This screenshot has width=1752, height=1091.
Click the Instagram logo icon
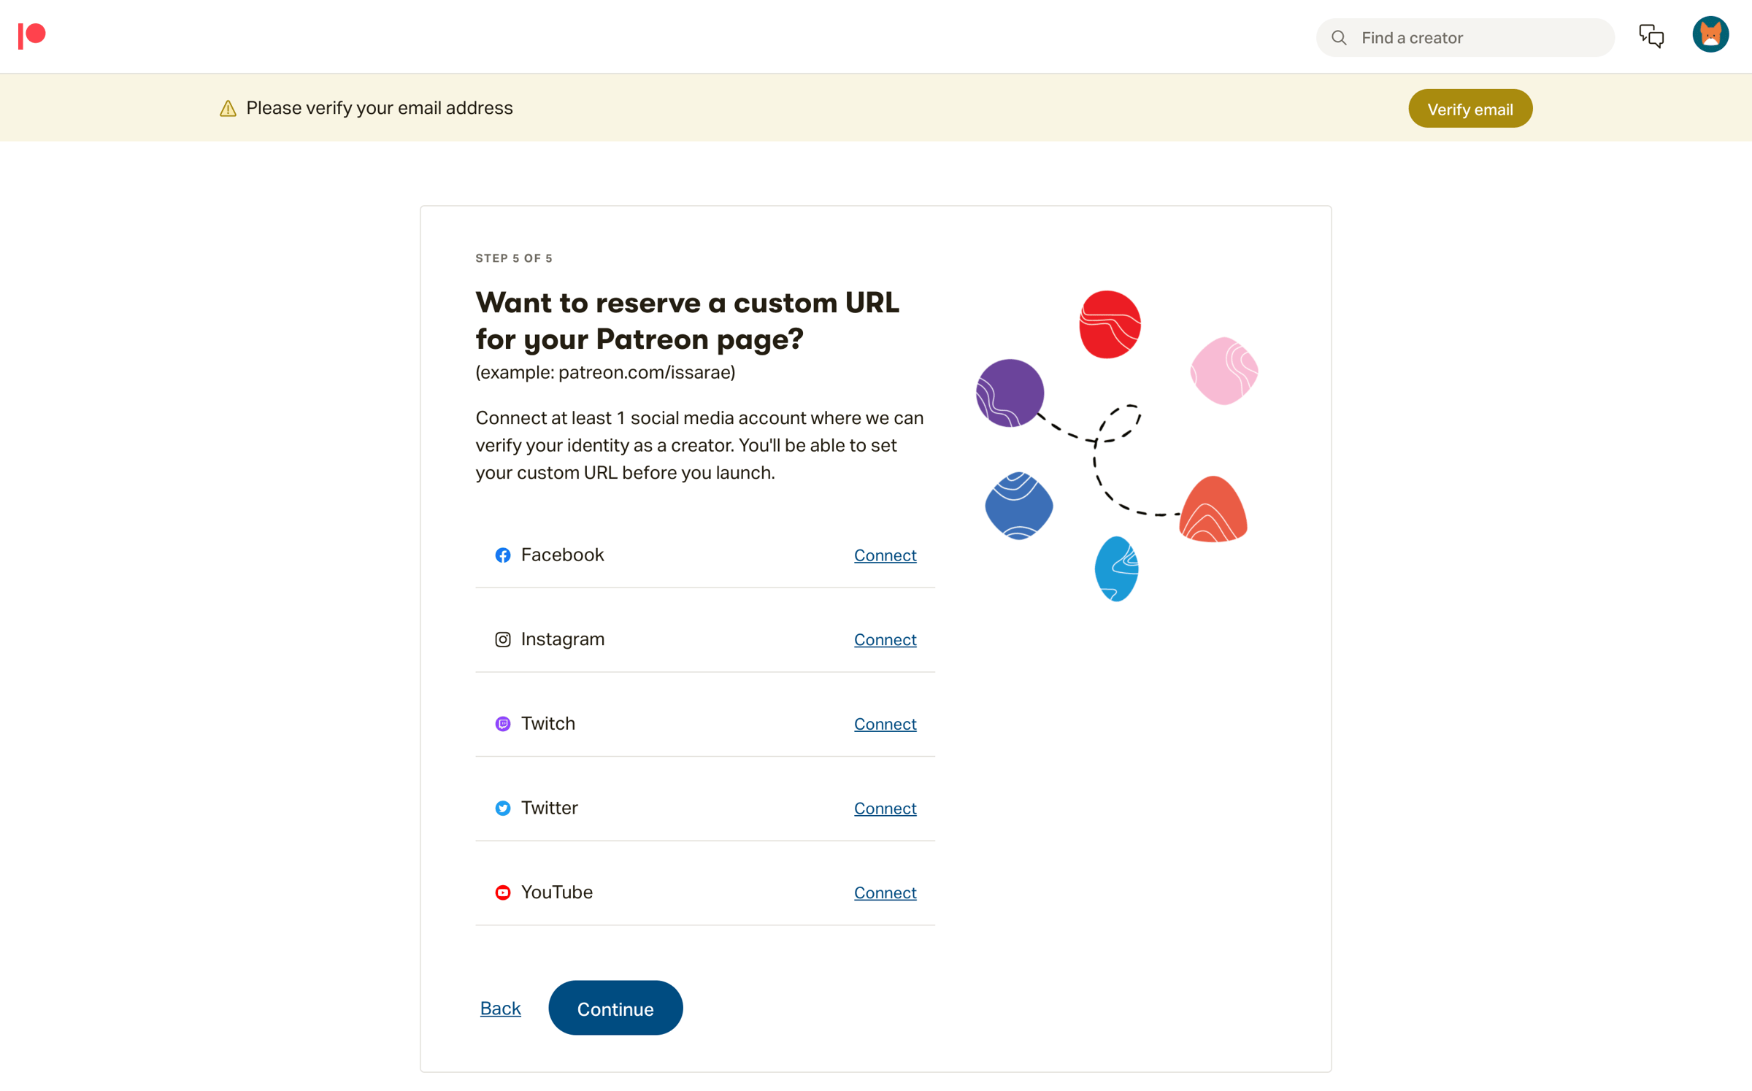(x=503, y=640)
